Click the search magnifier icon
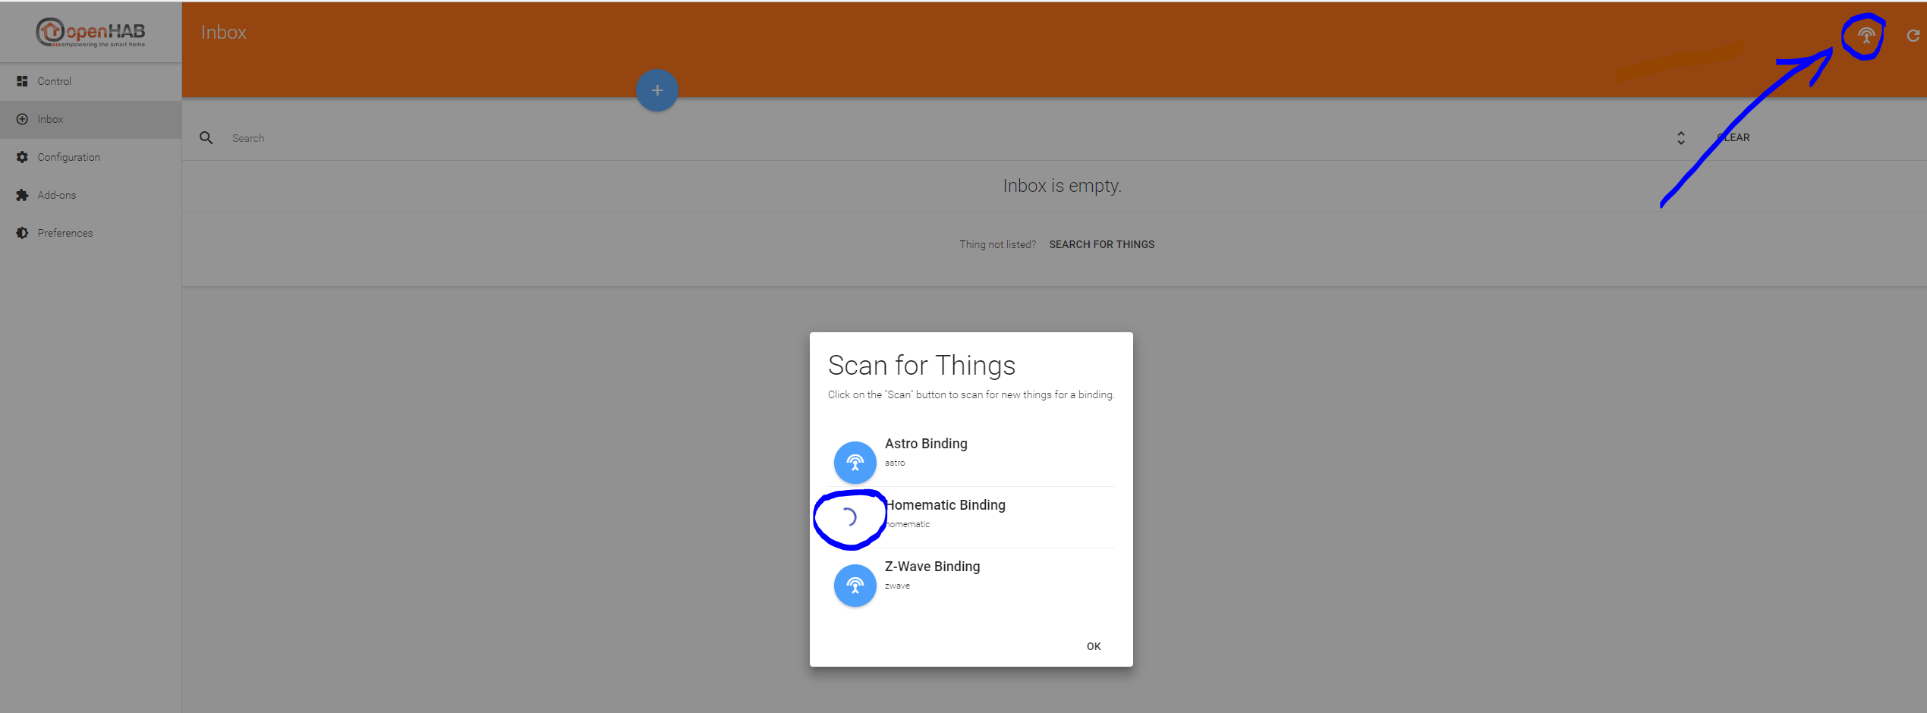This screenshot has width=1927, height=713. (x=206, y=138)
